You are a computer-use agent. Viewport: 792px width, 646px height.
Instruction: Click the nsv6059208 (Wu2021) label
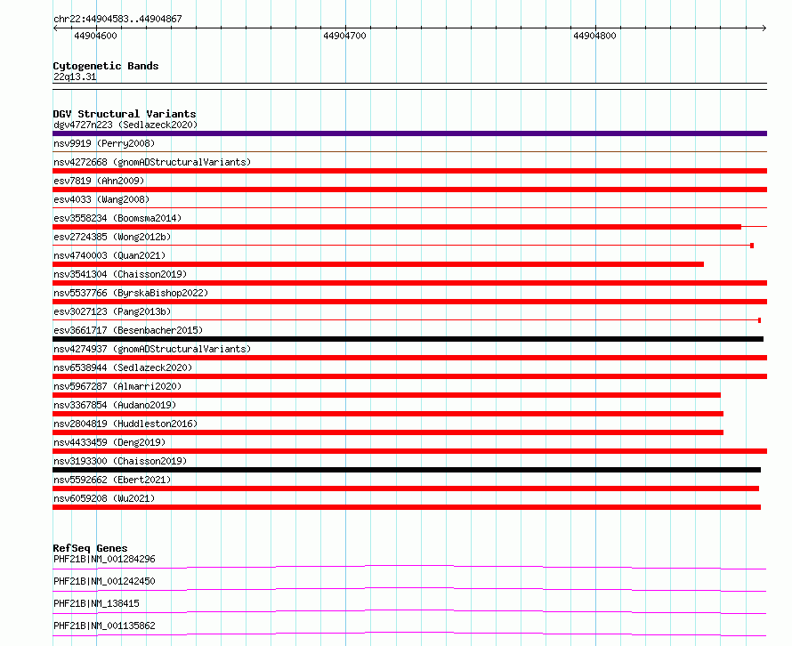tap(104, 498)
